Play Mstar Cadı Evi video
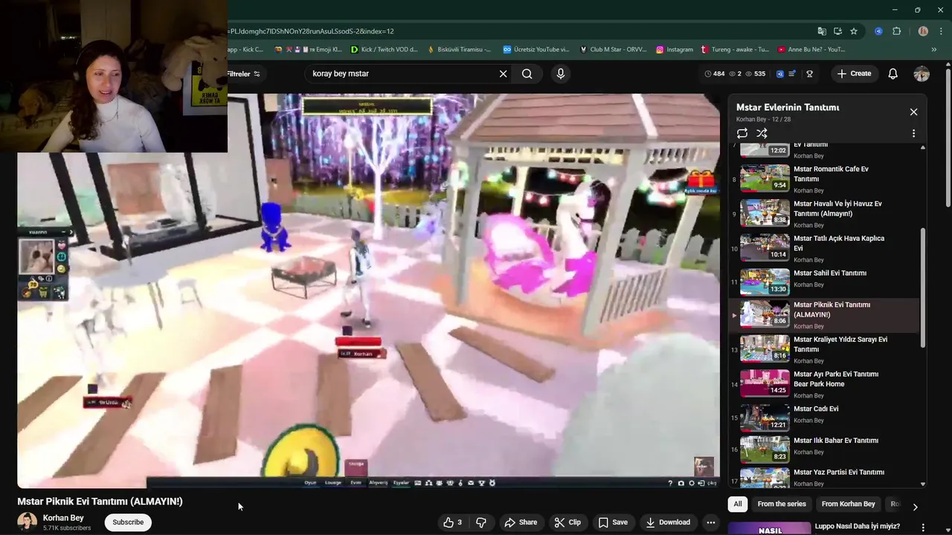The image size is (952, 535). pos(824,418)
